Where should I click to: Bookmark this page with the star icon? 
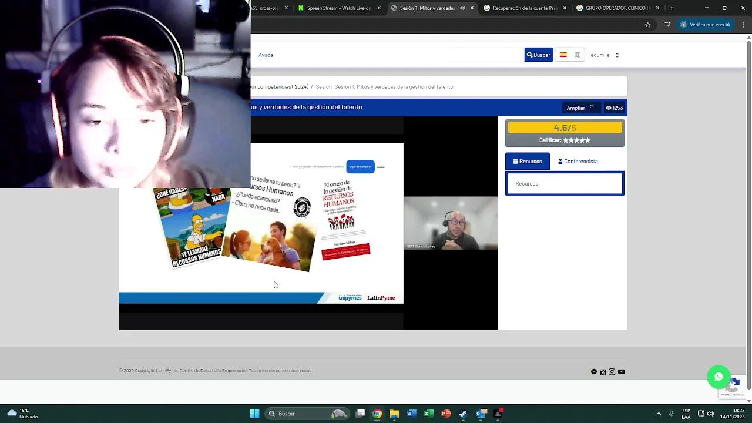coord(647,25)
